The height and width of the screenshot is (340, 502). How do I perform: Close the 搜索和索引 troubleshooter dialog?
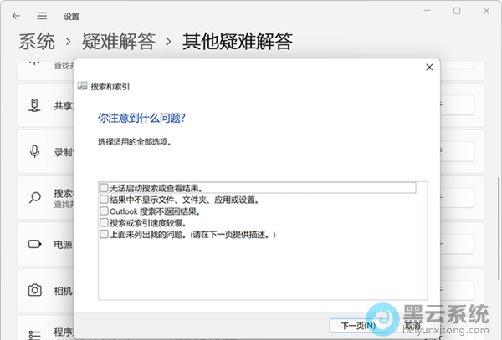click(x=429, y=67)
